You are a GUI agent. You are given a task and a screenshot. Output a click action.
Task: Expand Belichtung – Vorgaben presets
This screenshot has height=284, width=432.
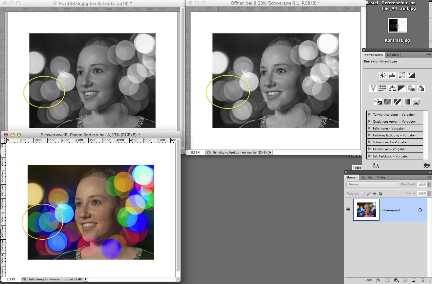pos(369,128)
